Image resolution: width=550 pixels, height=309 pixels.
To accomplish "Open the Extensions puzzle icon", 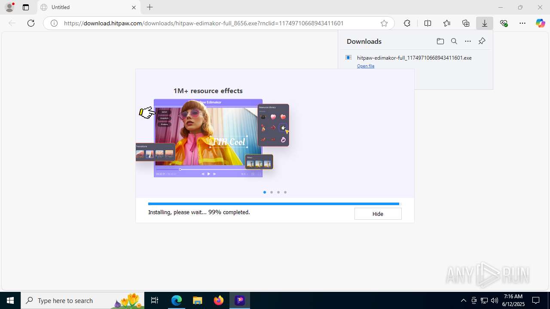I will click(407, 23).
